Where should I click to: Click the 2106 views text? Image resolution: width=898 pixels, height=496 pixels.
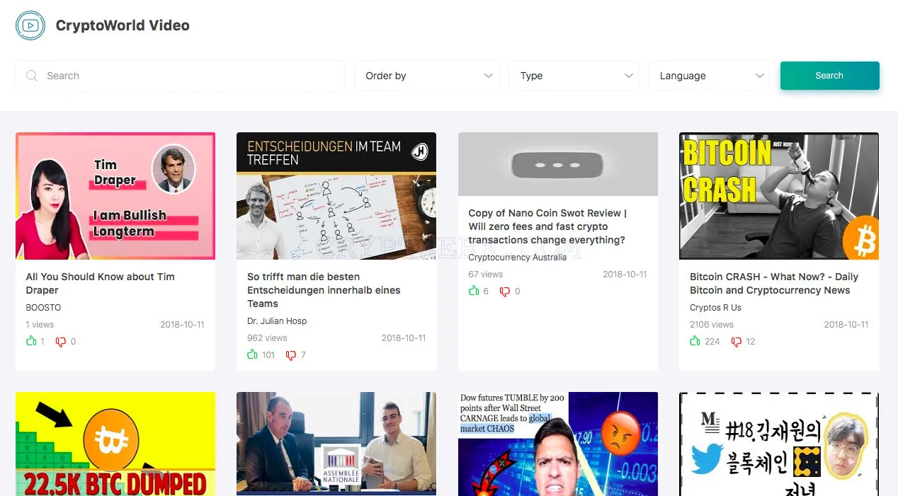(x=712, y=325)
